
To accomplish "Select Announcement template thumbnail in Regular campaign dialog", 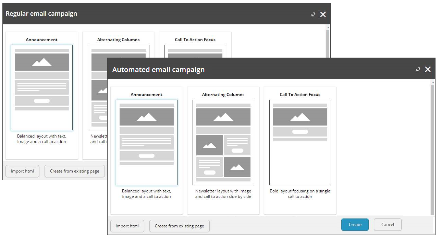I will 42,87.
